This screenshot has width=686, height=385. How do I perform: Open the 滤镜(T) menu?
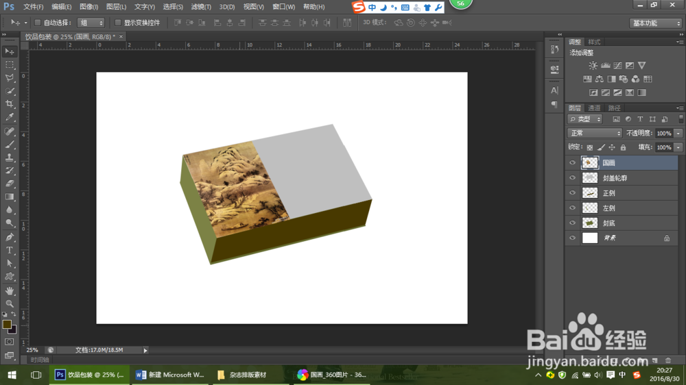pos(201,7)
